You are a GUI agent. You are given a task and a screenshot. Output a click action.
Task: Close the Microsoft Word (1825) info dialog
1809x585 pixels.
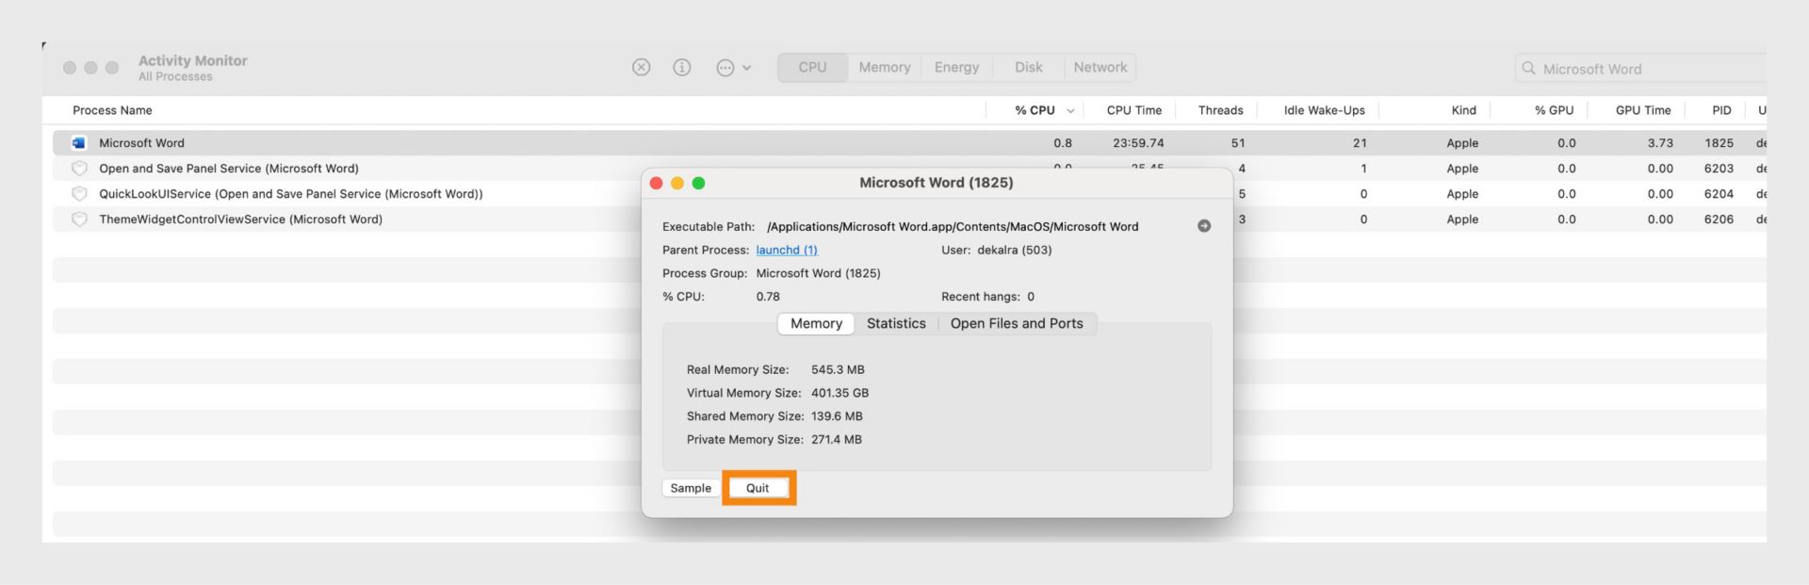click(657, 183)
